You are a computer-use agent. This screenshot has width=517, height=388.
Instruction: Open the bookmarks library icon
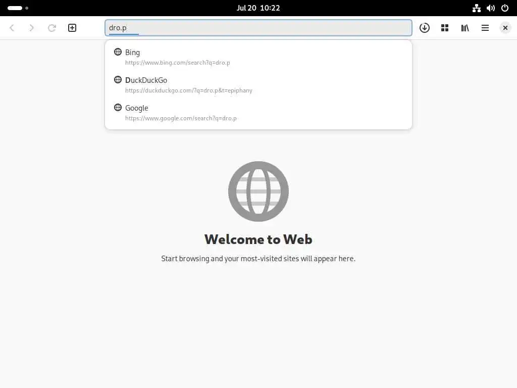pos(465,28)
